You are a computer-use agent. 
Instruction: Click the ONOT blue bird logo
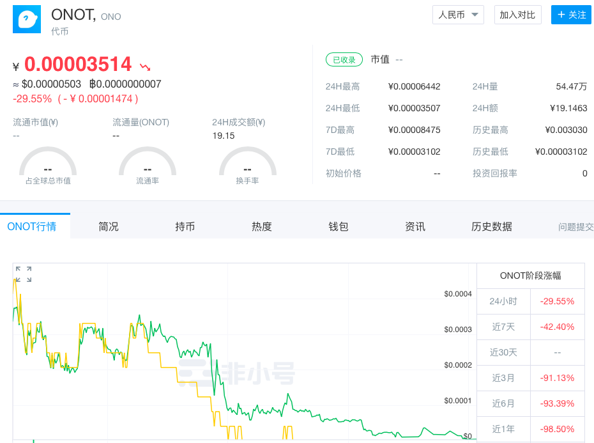click(27, 19)
